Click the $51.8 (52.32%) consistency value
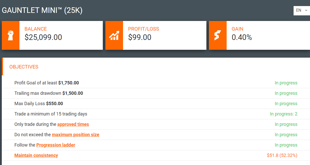 coord(282,155)
